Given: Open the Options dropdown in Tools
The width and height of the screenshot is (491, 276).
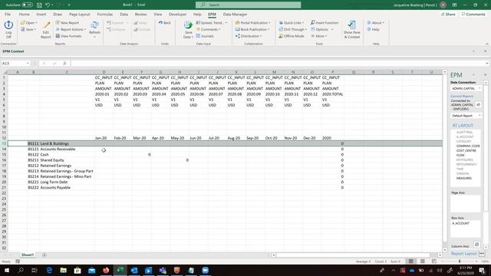Looking at the screenshot, I should coord(322,29).
